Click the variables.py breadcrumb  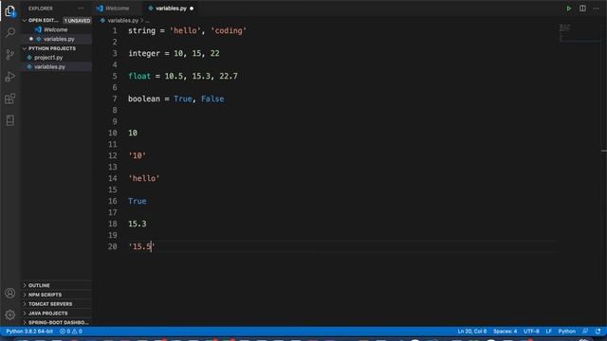(122, 21)
